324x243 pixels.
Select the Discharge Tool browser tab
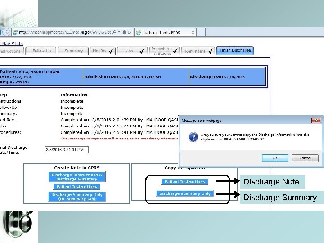(165, 33)
